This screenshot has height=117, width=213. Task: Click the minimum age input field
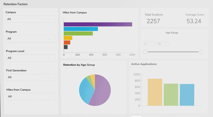click(x=150, y=44)
